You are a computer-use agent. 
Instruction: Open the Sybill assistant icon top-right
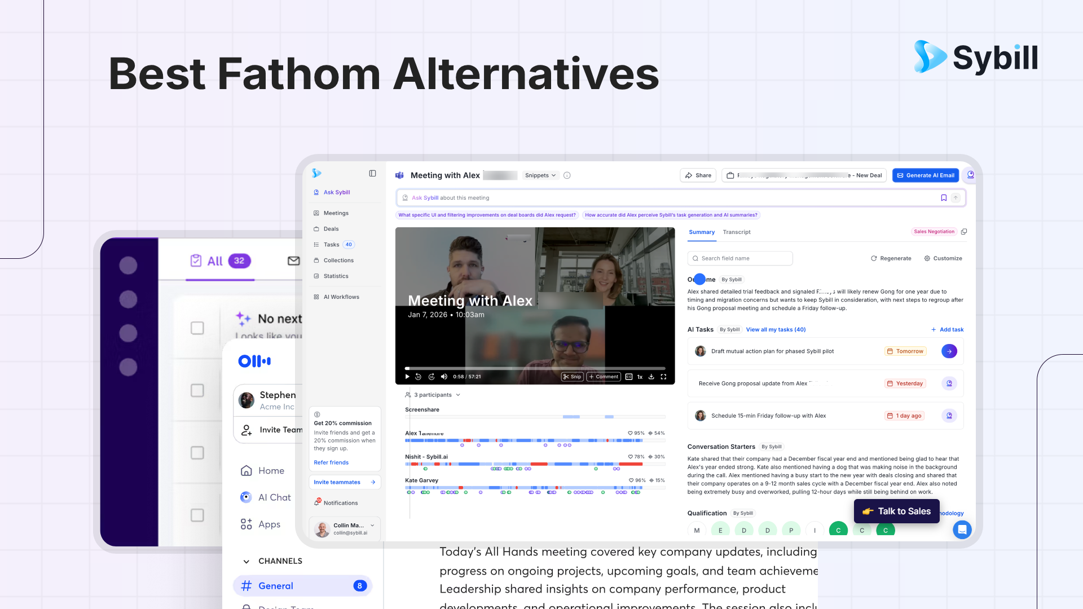coord(970,175)
